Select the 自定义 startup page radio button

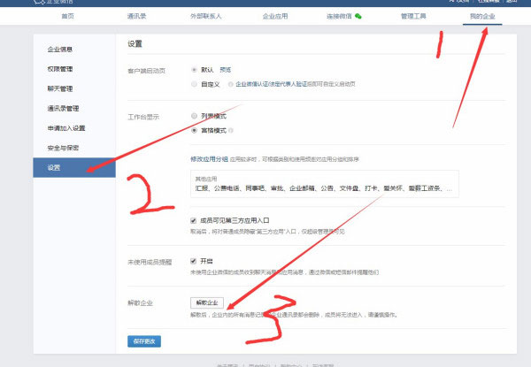point(195,85)
